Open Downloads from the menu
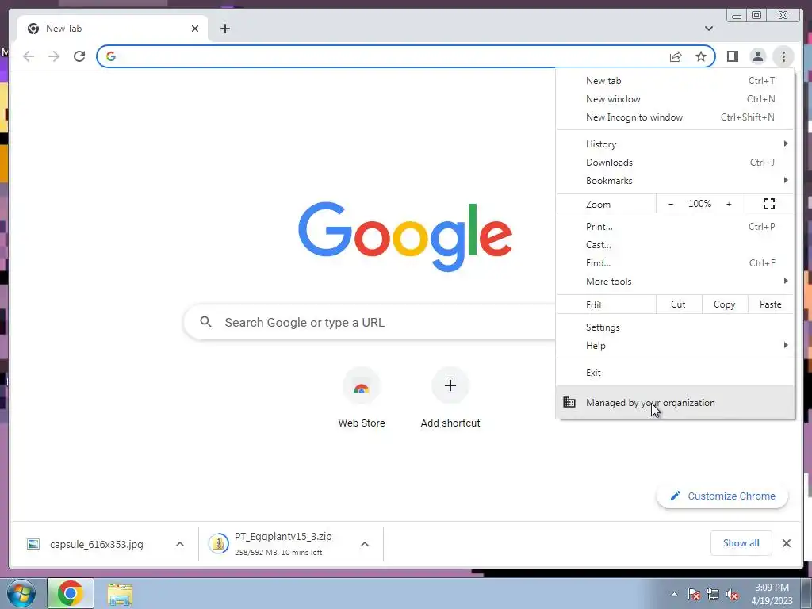The width and height of the screenshot is (812, 609). pyautogui.click(x=676, y=162)
